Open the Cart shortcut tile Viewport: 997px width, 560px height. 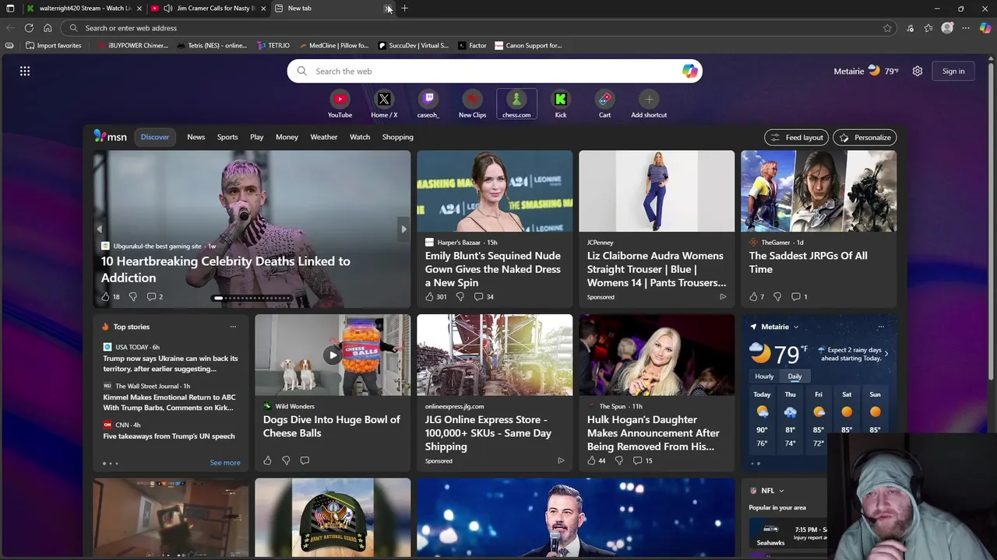pos(604,104)
